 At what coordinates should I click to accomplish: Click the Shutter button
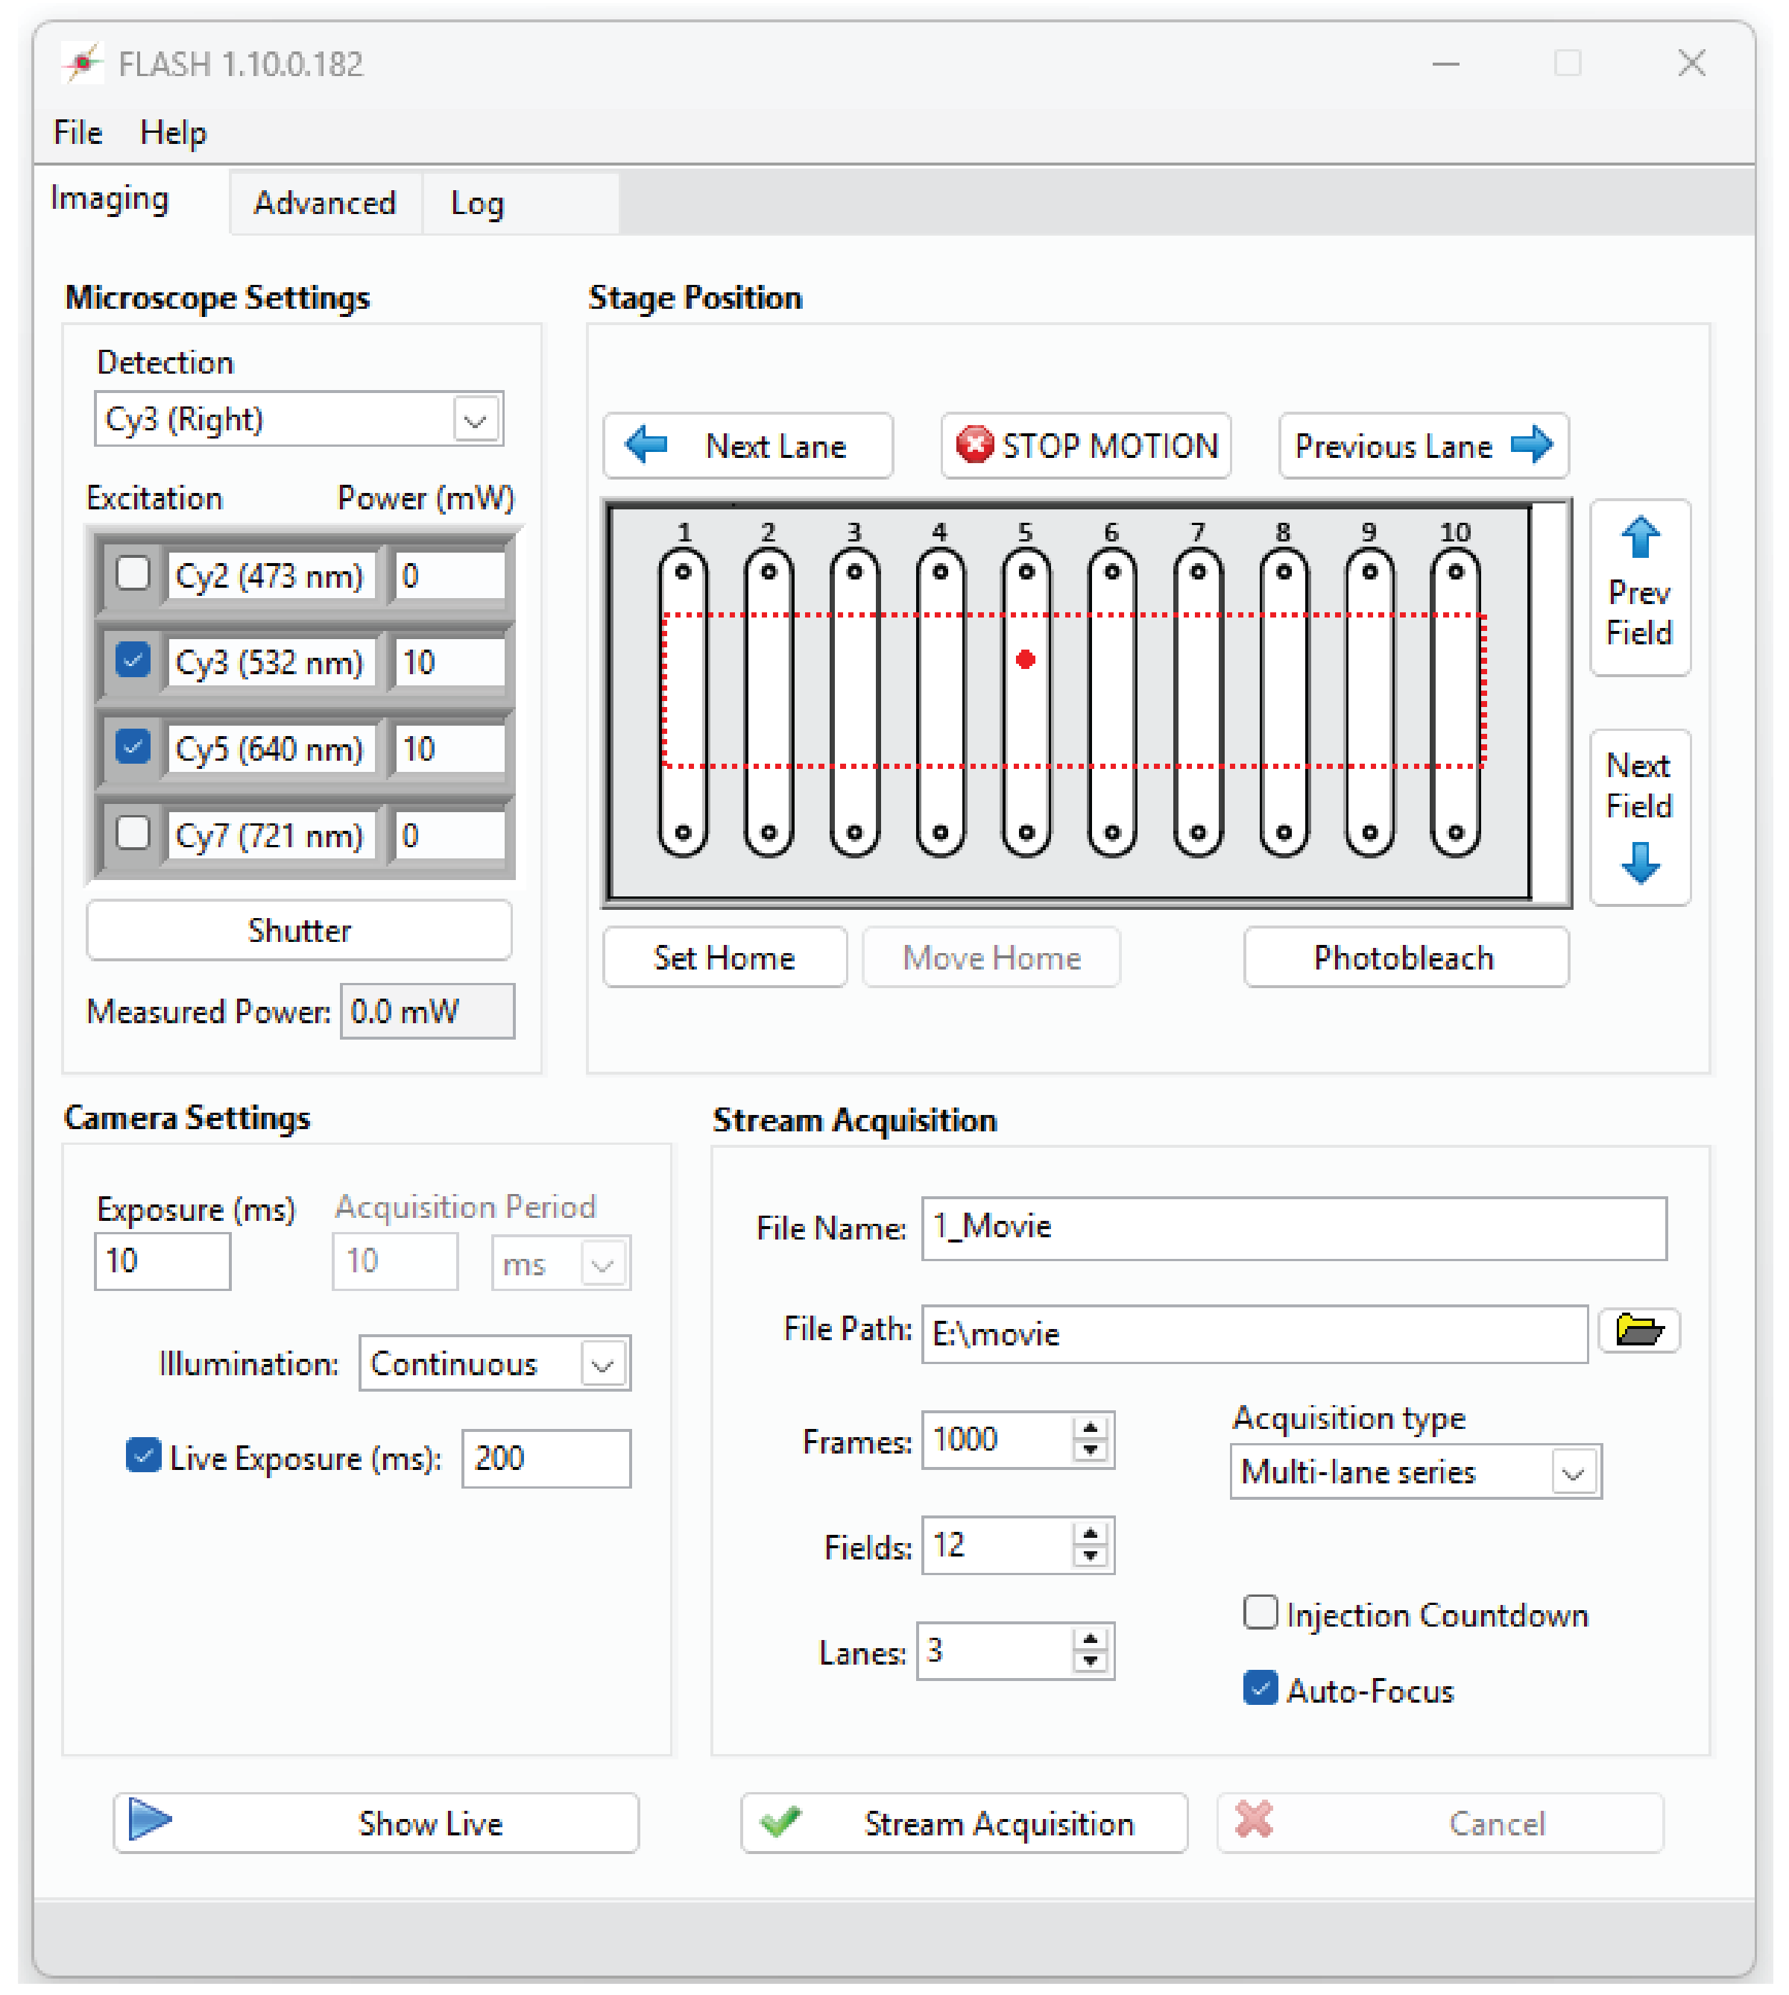300,930
